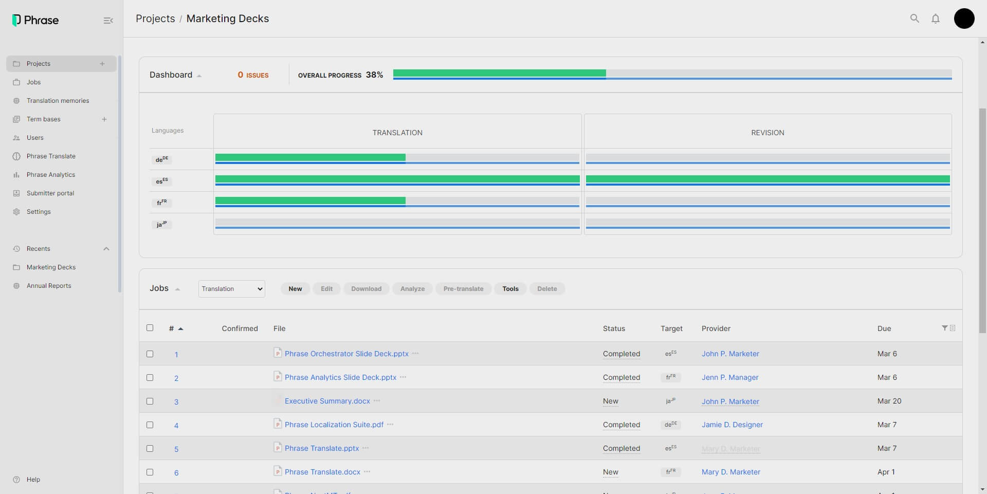Click the Help question mark icon

pos(16,480)
